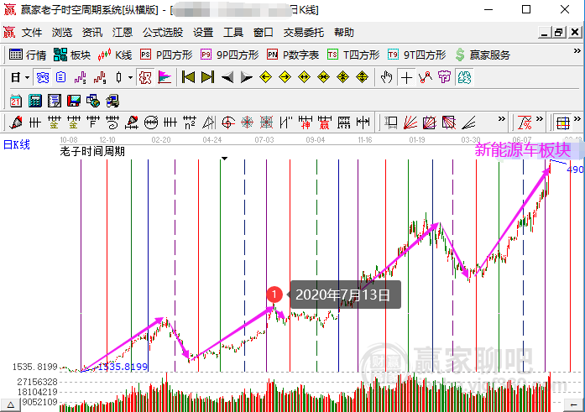Viewport: 585px width, 412px height.
Task: Click the calendar icon showing 21
Action: pyautogui.click(x=16, y=101)
